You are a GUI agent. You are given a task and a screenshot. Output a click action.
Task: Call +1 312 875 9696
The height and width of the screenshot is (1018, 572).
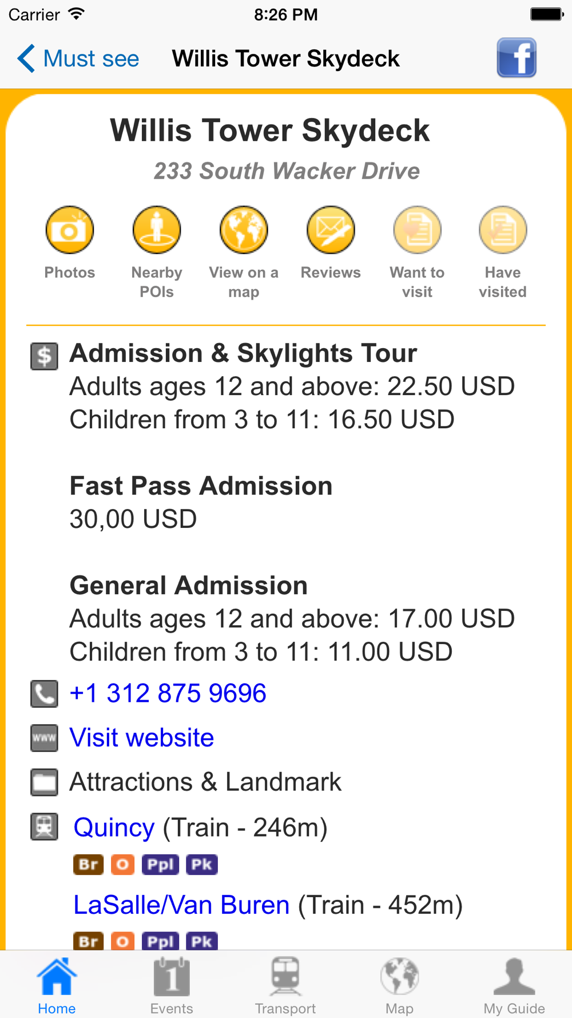168,693
